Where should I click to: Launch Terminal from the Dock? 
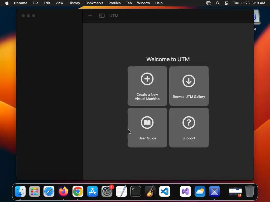tap(136, 191)
